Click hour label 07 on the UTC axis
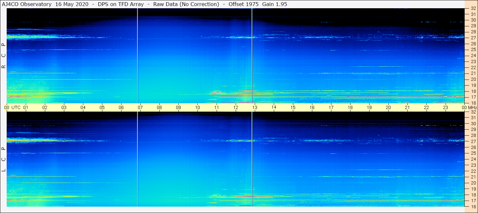The height and width of the screenshot is (213, 478). pos(140,107)
